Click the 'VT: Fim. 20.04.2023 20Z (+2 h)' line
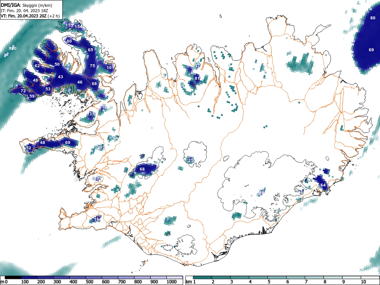The height and width of the screenshot is (285, 380). coord(30,16)
